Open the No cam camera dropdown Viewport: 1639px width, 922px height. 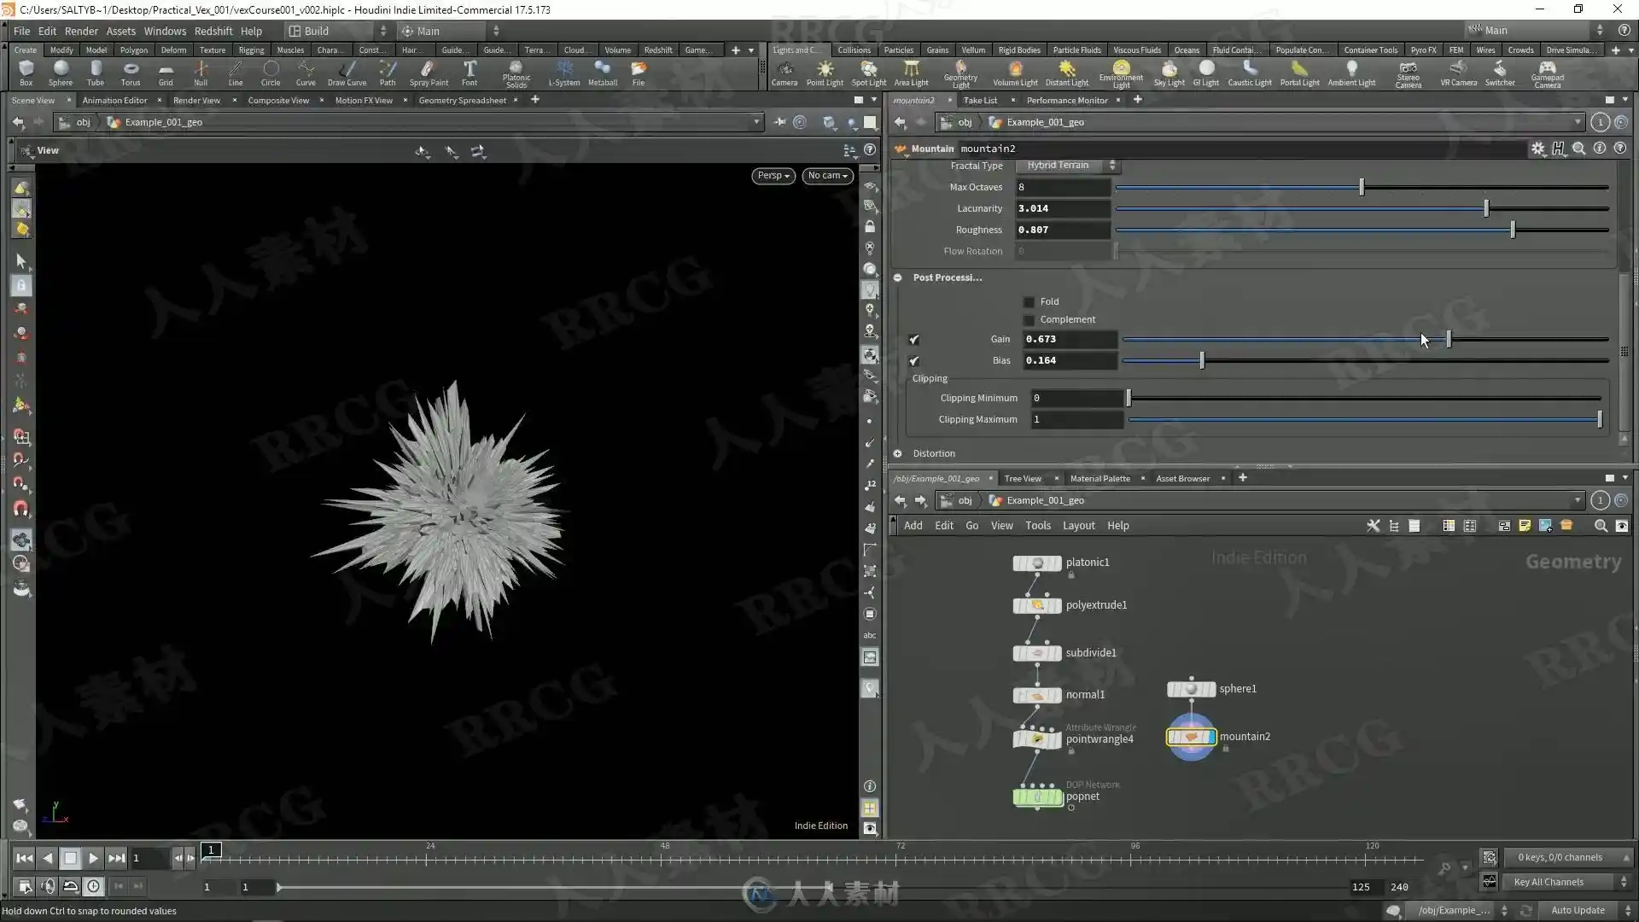point(827,175)
